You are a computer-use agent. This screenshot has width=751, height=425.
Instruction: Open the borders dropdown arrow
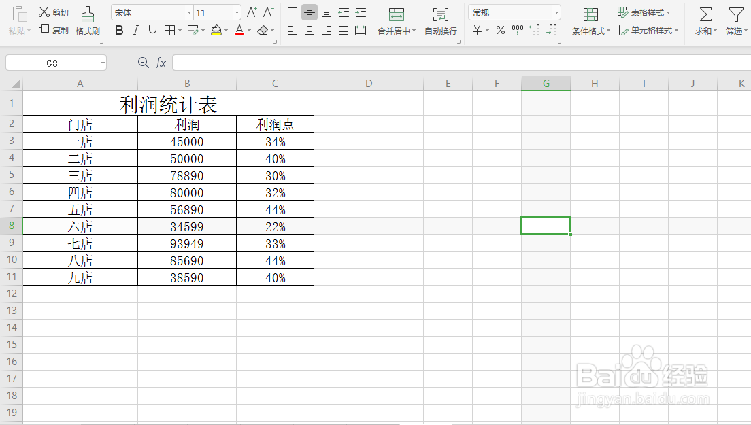180,31
